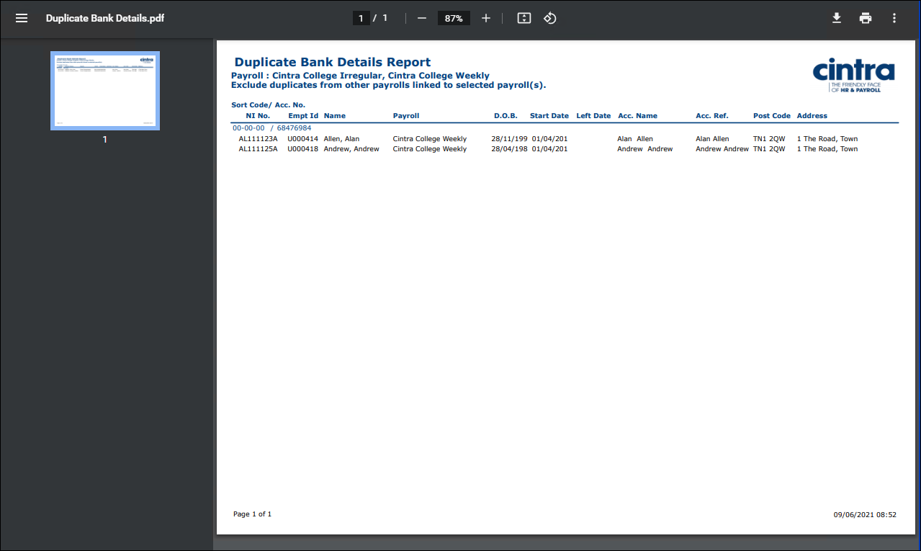Click the Payroll : Cintra College Irregular line

coord(360,76)
